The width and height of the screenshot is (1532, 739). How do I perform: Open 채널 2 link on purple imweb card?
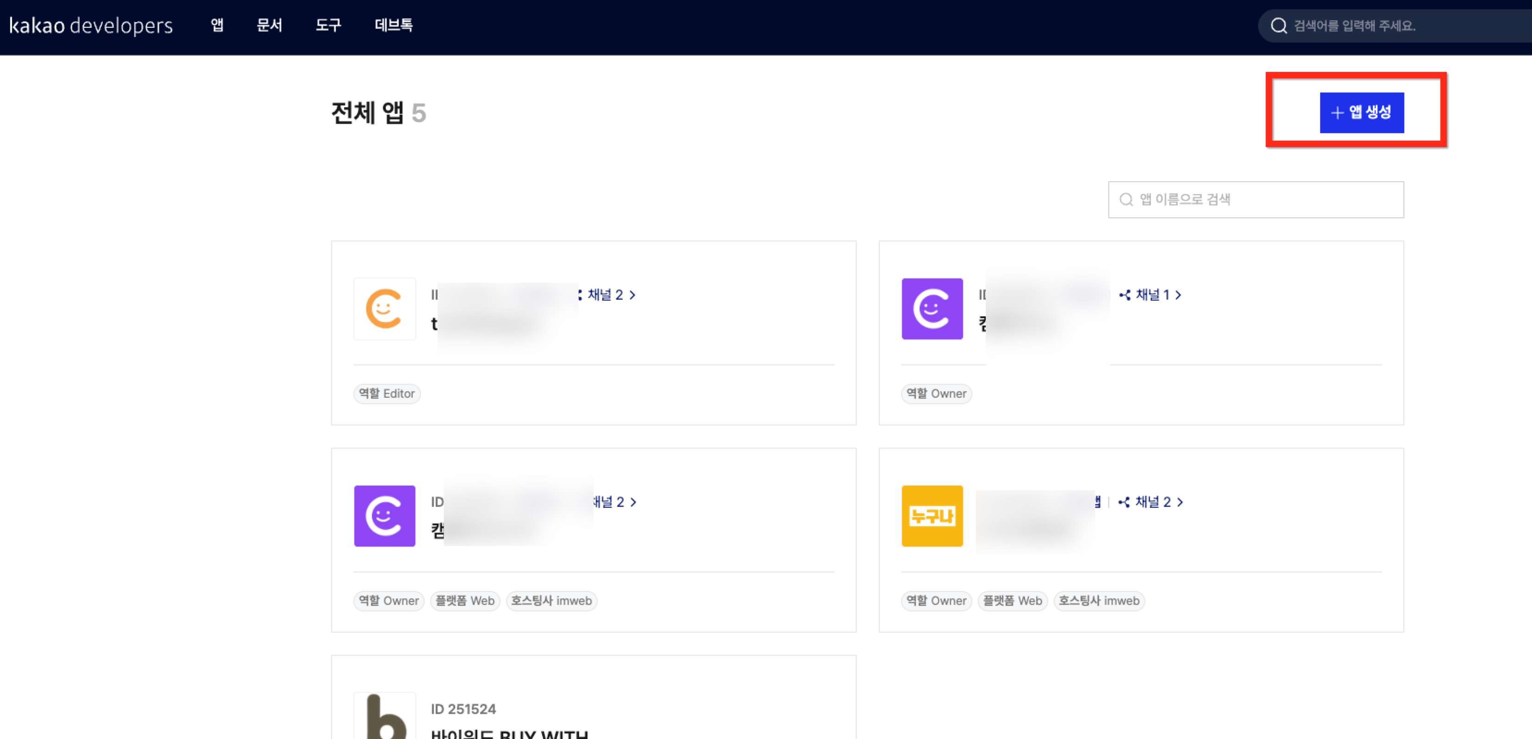(614, 502)
